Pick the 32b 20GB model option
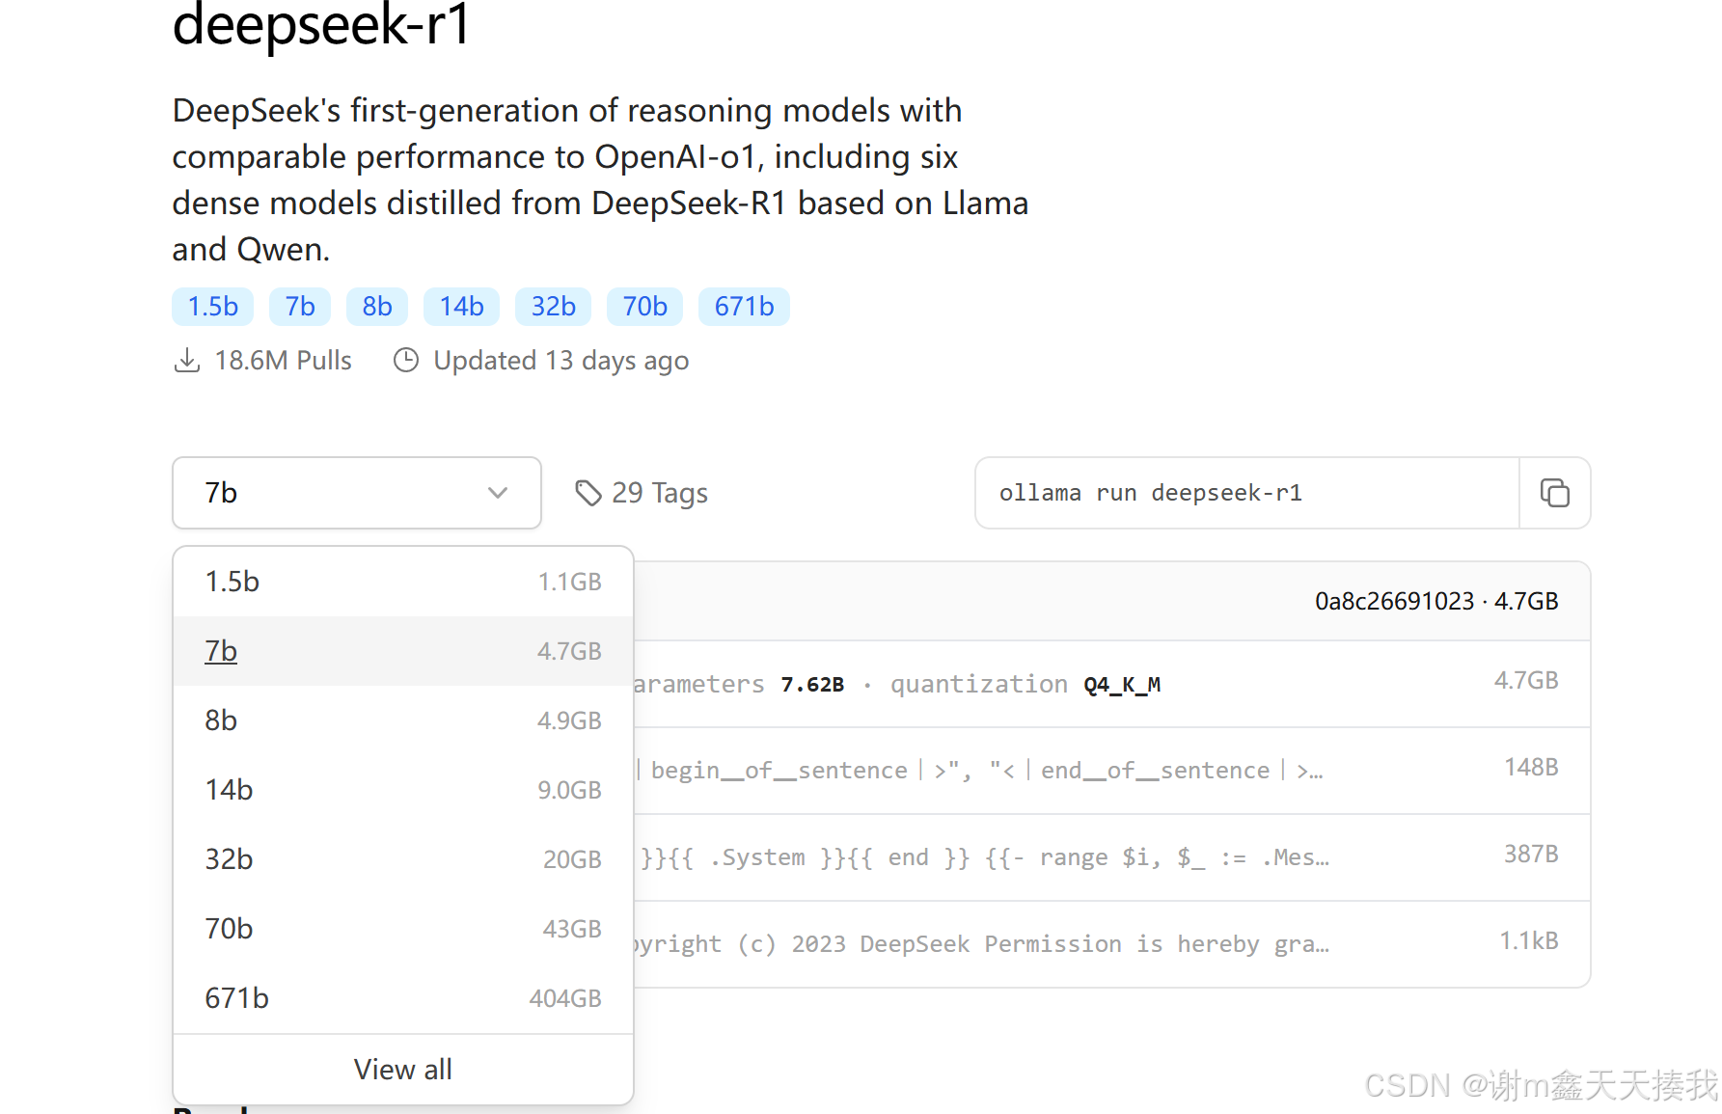Image resolution: width=1722 pixels, height=1114 pixels. [x=402, y=859]
